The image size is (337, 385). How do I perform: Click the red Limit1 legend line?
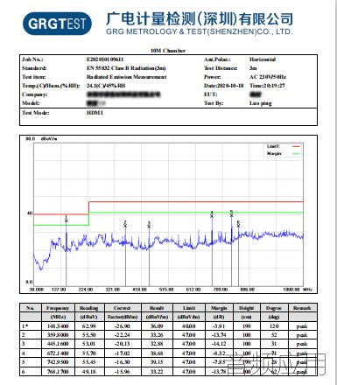click(x=296, y=146)
